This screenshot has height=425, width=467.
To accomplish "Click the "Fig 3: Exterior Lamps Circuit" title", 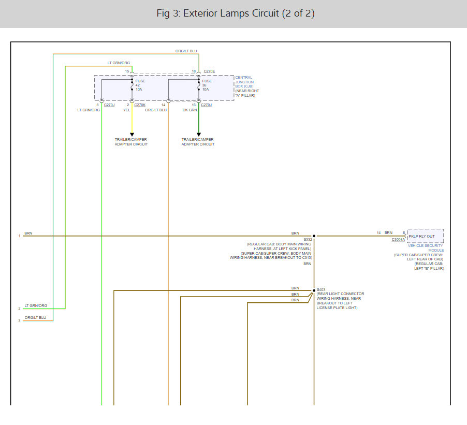I will tap(235, 13).
